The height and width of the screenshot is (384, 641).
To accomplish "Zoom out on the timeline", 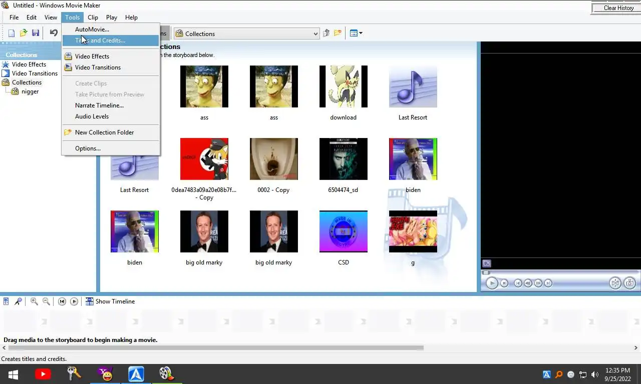I will click(46, 301).
